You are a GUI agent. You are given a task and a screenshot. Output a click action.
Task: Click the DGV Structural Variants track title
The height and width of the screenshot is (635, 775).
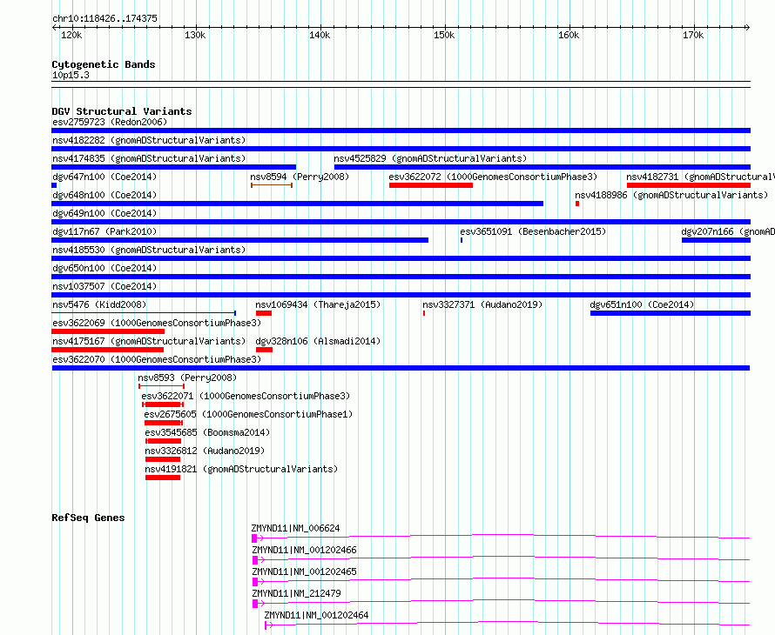pyautogui.click(x=122, y=111)
